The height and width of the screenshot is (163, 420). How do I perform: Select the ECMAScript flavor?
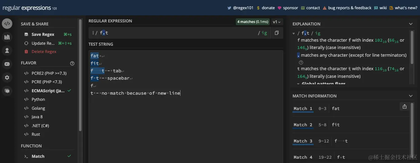coord(48,91)
